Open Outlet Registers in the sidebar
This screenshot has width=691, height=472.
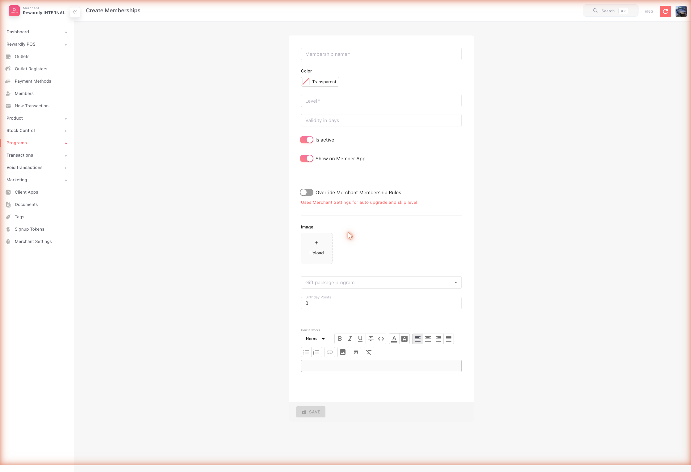[37, 69]
